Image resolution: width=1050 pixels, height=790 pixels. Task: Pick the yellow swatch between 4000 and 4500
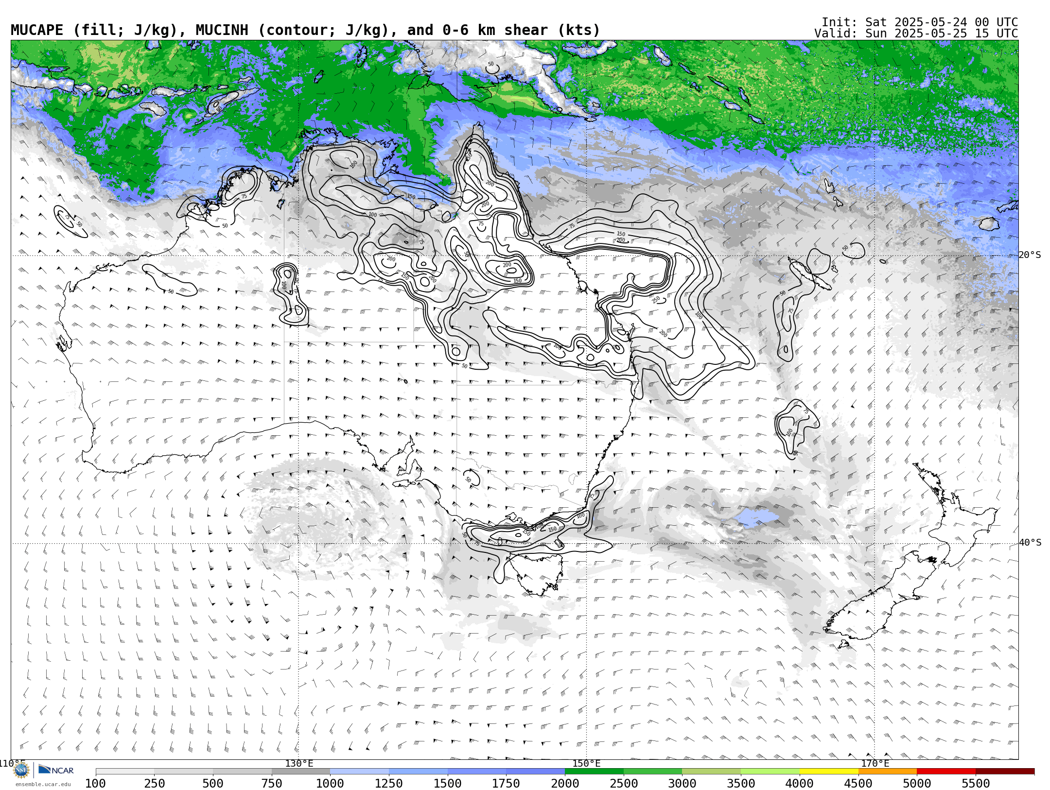(829, 772)
